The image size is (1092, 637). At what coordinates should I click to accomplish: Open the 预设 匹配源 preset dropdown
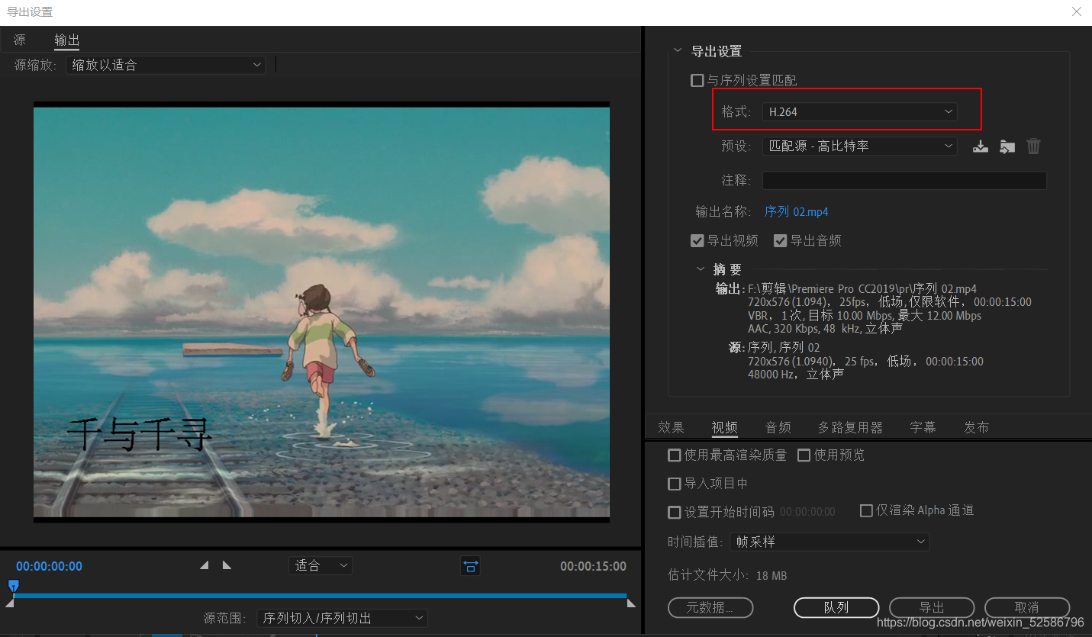pyautogui.click(x=859, y=146)
